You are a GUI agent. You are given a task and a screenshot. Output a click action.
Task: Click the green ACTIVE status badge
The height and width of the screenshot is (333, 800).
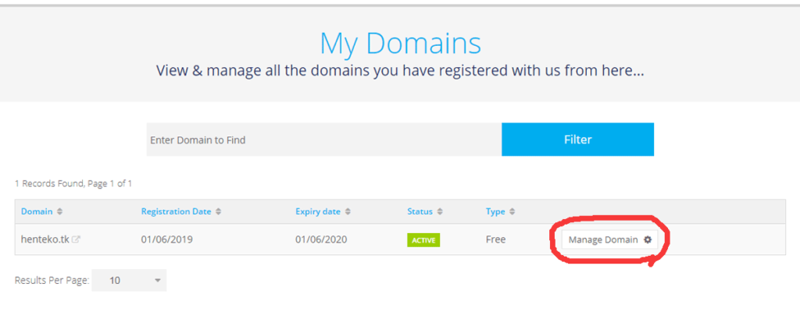[x=423, y=240]
